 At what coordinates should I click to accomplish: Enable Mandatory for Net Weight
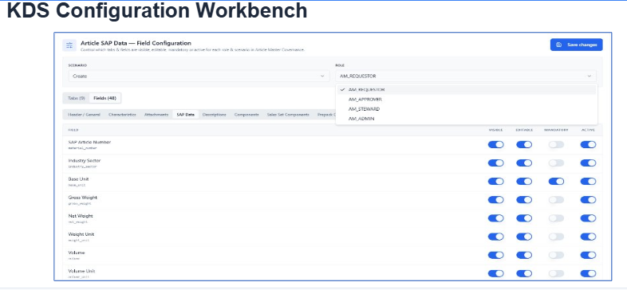(556, 218)
